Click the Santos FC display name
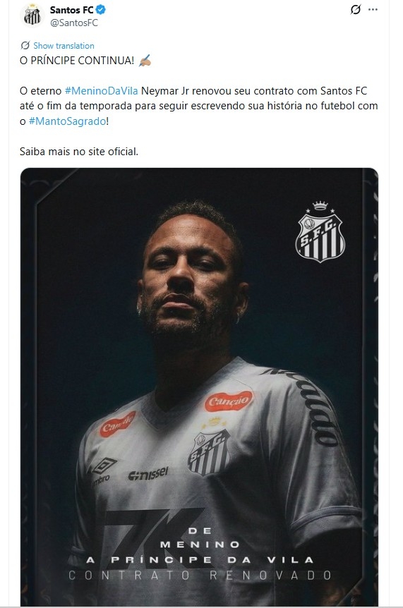The width and height of the screenshot is (403, 608). [72, 10]
